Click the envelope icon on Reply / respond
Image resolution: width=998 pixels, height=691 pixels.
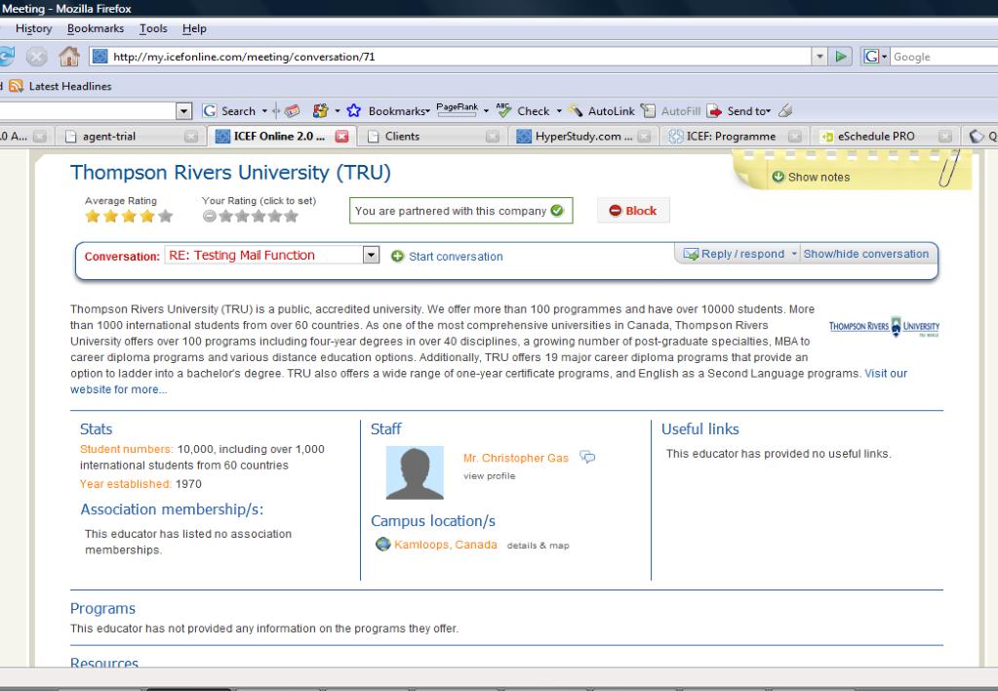691,254
